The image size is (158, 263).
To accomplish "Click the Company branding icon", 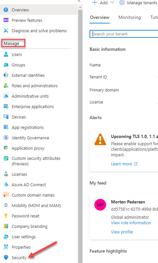I will coord(6,226).
